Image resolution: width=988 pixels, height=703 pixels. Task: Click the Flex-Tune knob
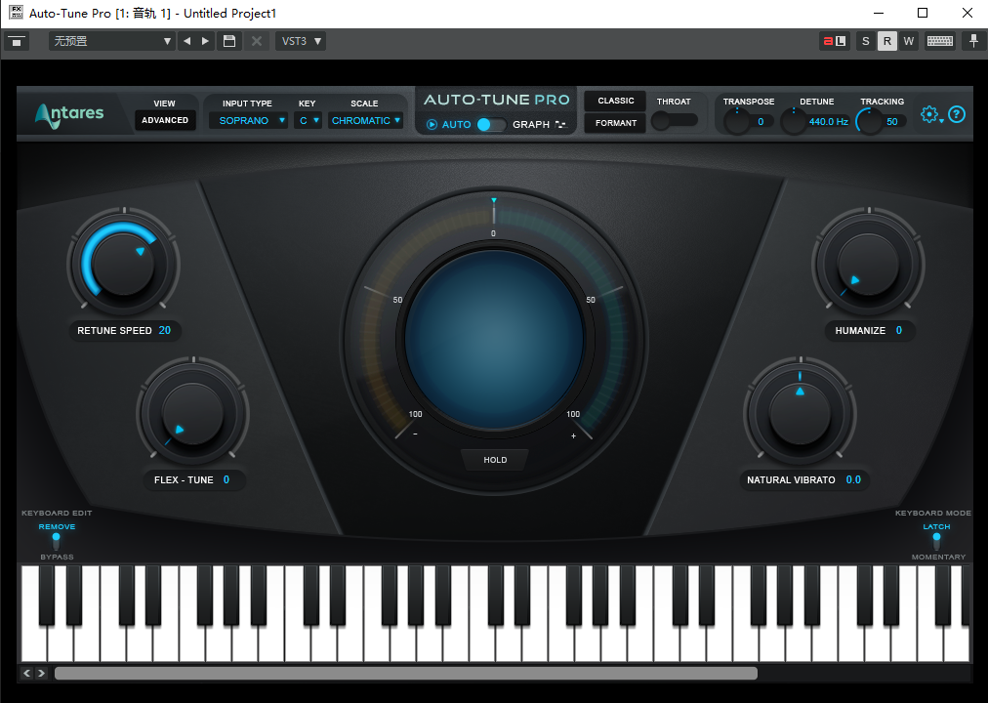click(x=192, y=414)
